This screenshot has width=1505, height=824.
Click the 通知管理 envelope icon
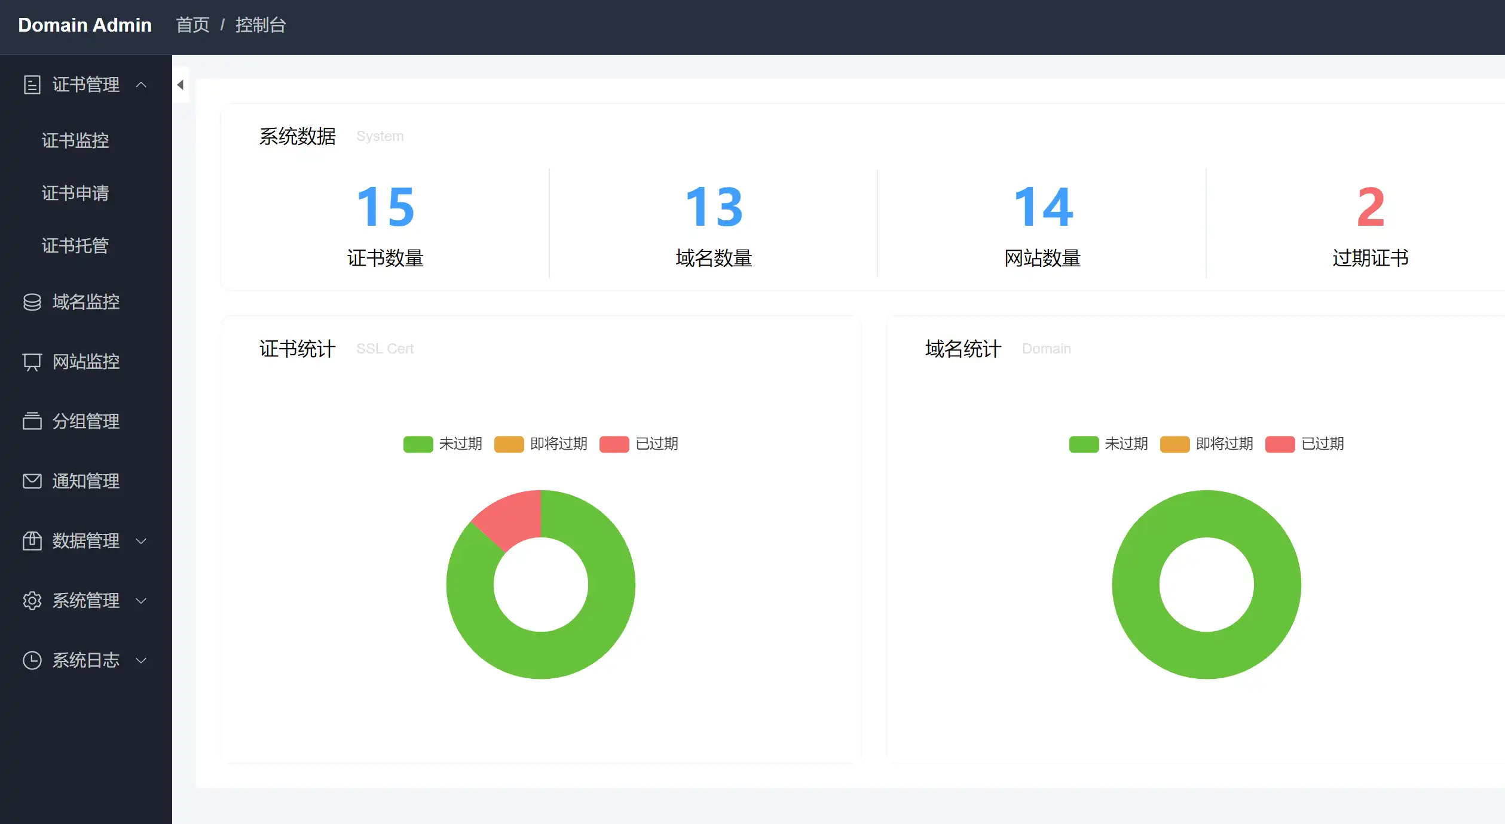click(32, 481)
